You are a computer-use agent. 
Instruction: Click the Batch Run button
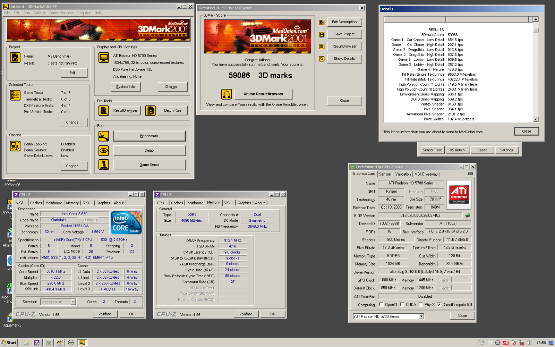click(x=172, y=111)
